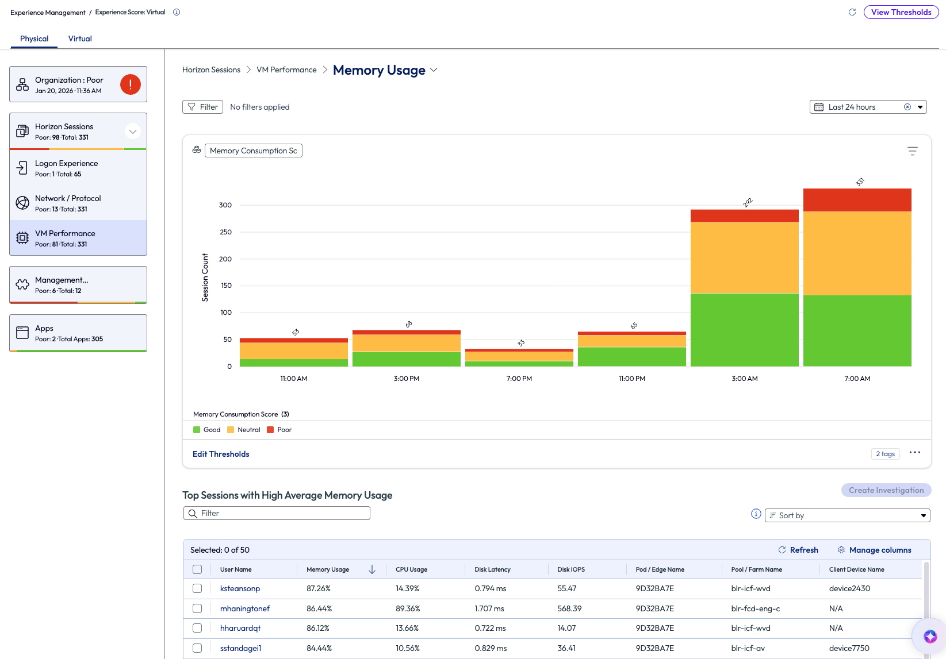The width and height of the screenshot is (946, 659).
Task: Click the Network / Protocol globe icon
Action: point(22,203)
